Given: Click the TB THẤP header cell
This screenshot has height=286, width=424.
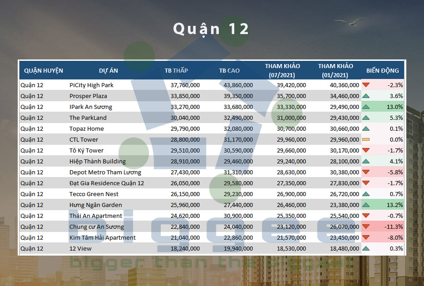Looking at the screenshot, I should click(x=177, y=70).
